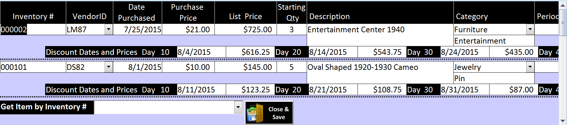Select the $10.00 purchase price field
Viewport: 567px width, 125px height.
188,67
